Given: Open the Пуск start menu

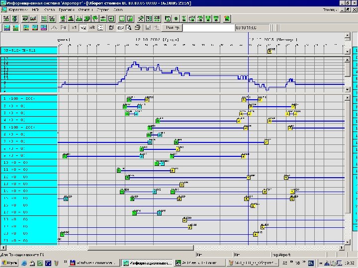Looking at the screenshot, I should click(x=9, y=263).
